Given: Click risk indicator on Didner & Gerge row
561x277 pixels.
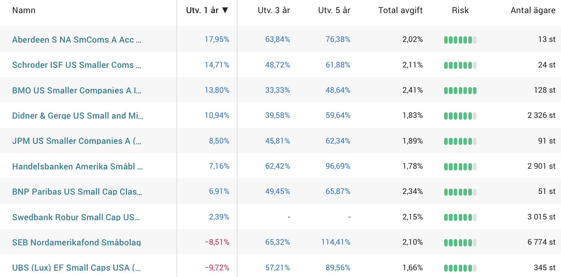Looking at the screenshot, I should (460, 116).
